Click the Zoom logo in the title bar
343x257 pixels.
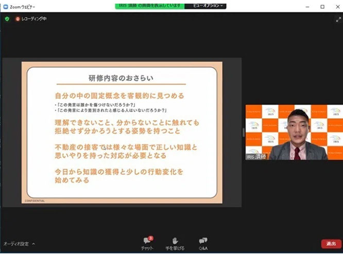(5, 6)
